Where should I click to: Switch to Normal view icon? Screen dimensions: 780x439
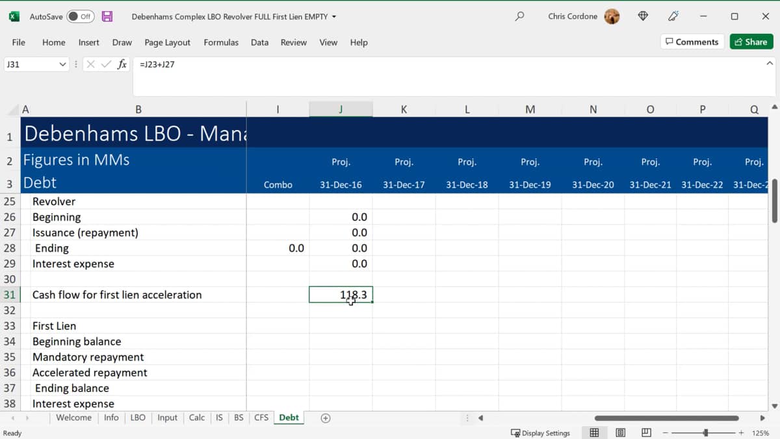pyautogui.click(x=594, y=432)
